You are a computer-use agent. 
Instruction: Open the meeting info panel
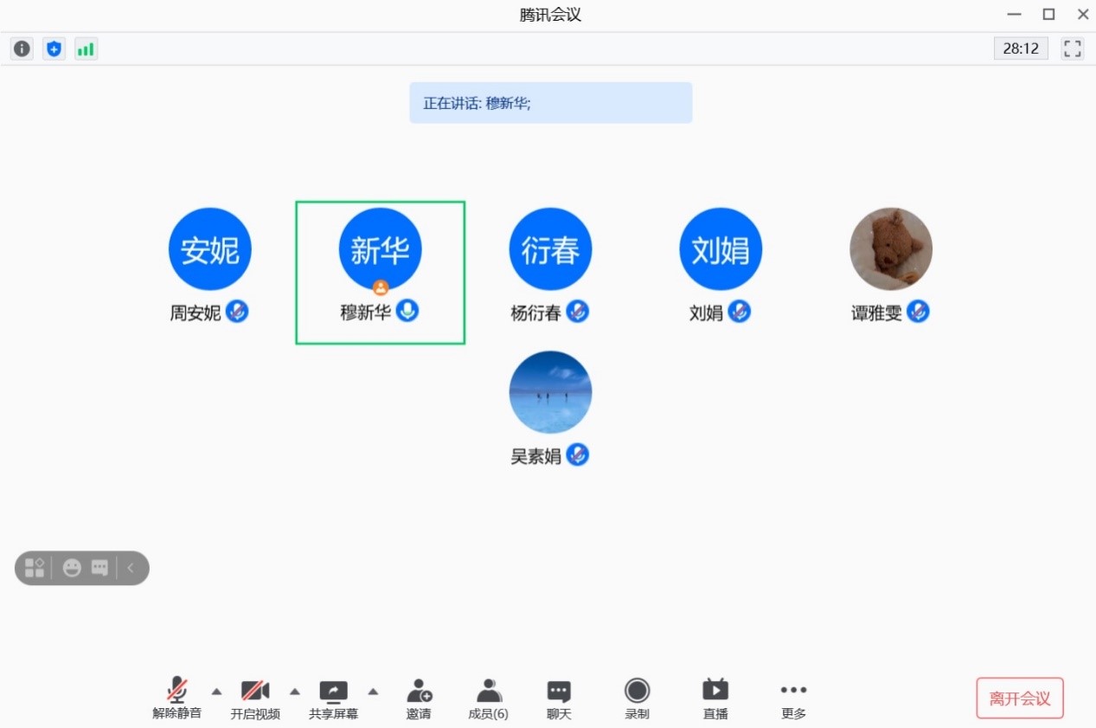21,48
